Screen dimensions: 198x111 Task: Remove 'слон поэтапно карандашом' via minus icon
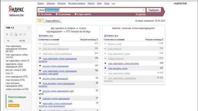point(40,49)
